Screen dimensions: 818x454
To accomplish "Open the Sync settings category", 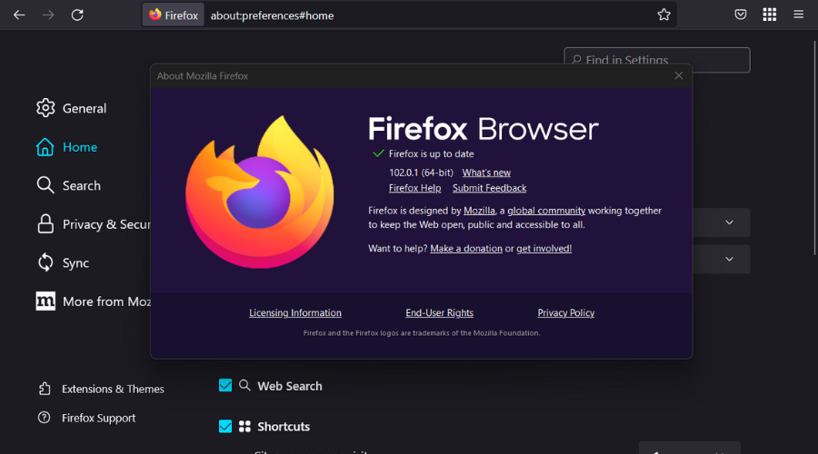I will coord(75,262).
